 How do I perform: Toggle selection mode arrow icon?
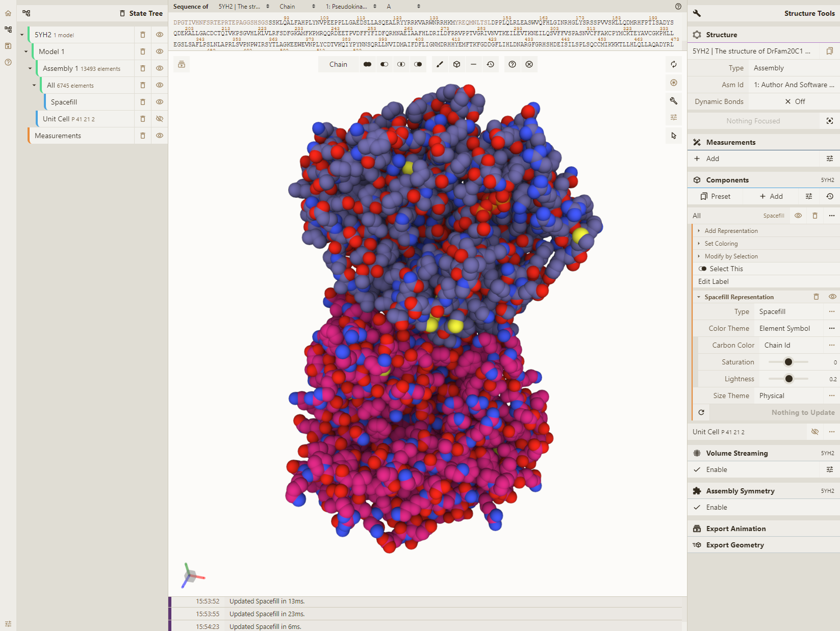[674, 136]
